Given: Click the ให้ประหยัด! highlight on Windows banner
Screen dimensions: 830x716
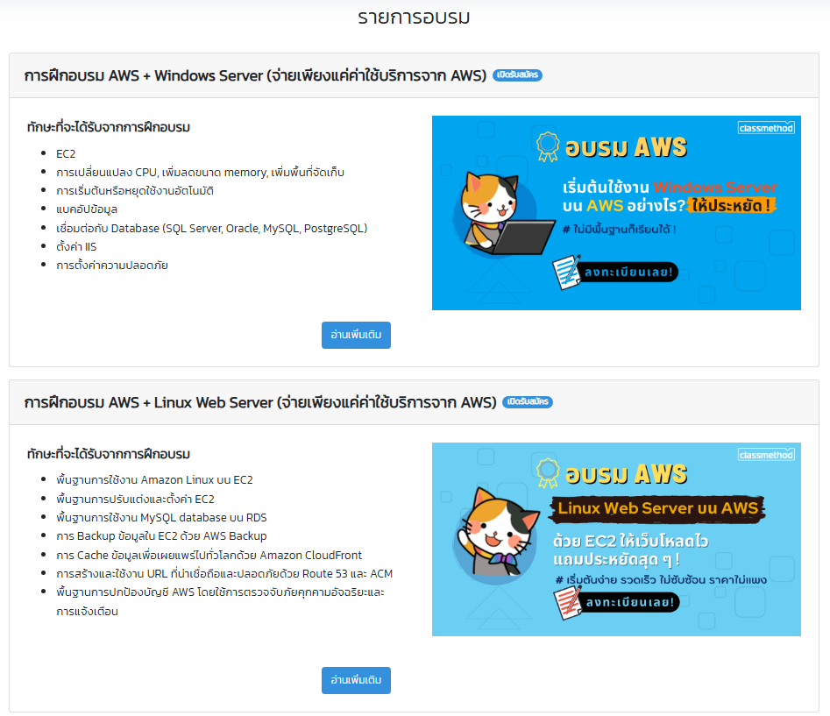Looking at the screenshot, I should coord(732,205).
